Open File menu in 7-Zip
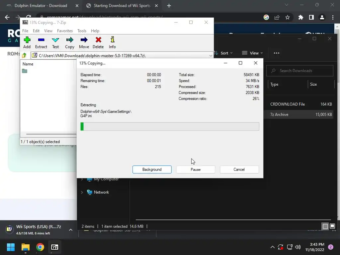340x255 pixels. tap(25, 31)
